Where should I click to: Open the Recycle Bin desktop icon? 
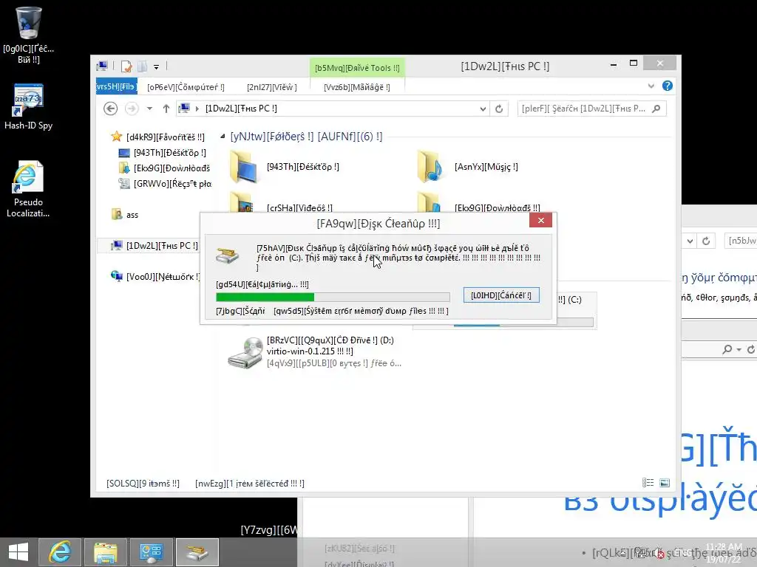tap(29, 35)
